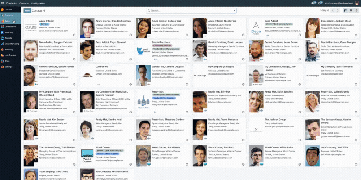
Task: Open activity clock on Azure Interior card
Action: pos(74,35)
